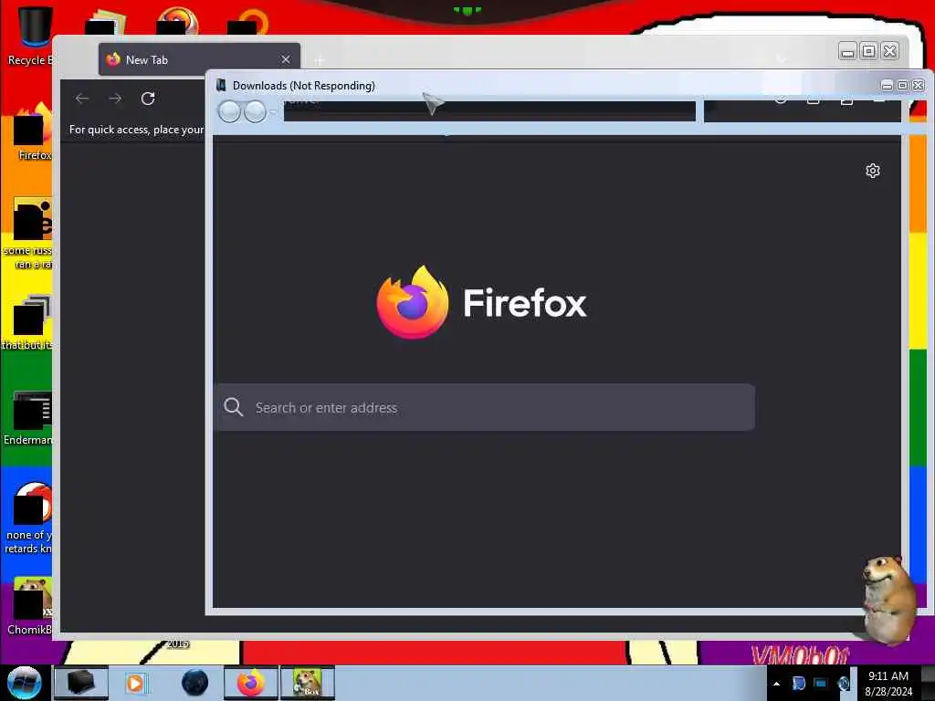Screen dimensions: 935x701
Task: Open the Windows Start orb
Action: point(25,683)
